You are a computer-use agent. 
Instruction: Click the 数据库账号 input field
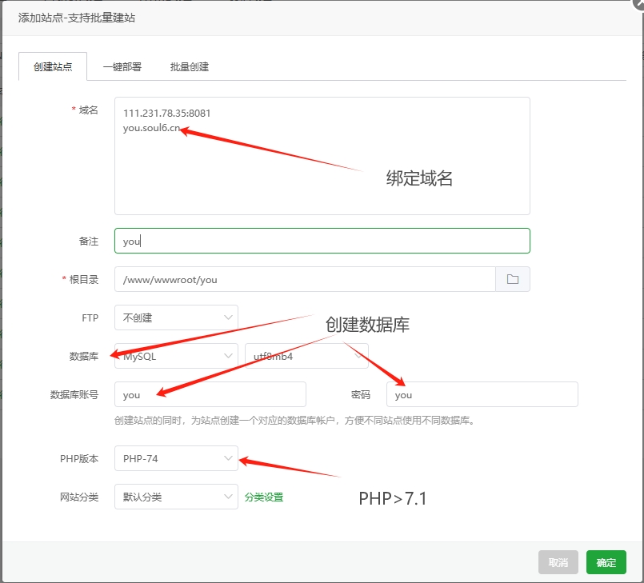pyautogui.click(x=210, y=394)
